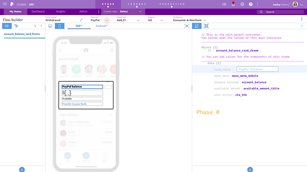Open the help question mark icon
Screen dimensions: 307x172
[x=251, y=4]
